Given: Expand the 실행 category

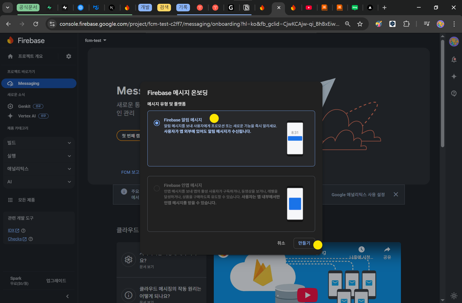Looking at the screenshot, I should pos(39,156).
